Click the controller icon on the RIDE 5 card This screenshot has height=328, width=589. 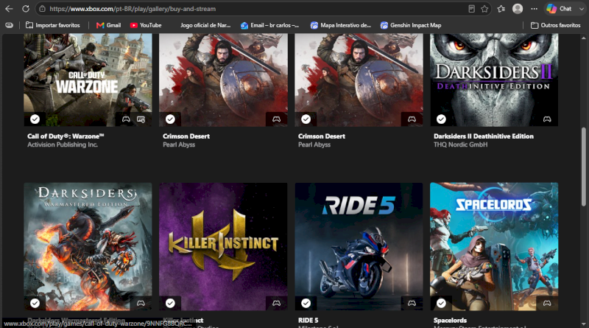point(412,303)
